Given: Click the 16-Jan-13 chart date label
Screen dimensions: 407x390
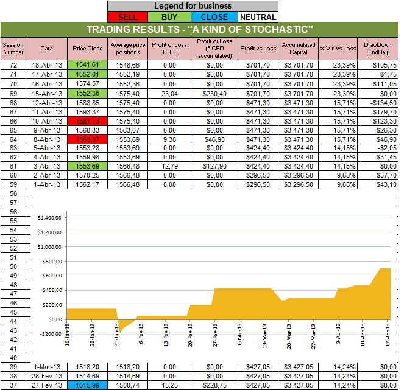Looking at the screenshot, I should [x=67, y=334].
